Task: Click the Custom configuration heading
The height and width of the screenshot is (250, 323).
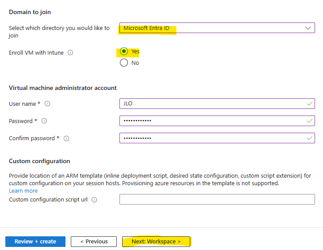Action: [x=39, y=161]
